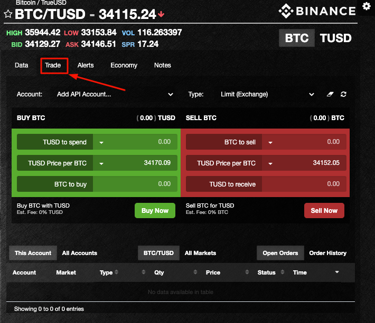Expand the Account dropdown

coord(115,94)
